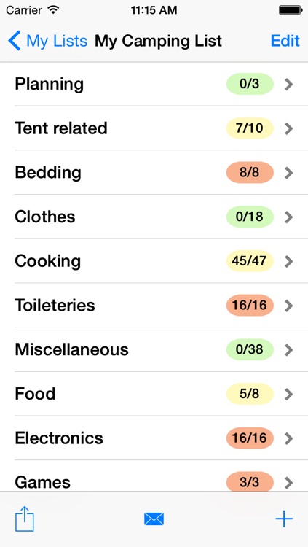Open the Cooking category
Image resolution: width=308 pixels, height=547 pixels.
[x=154, y=261]
